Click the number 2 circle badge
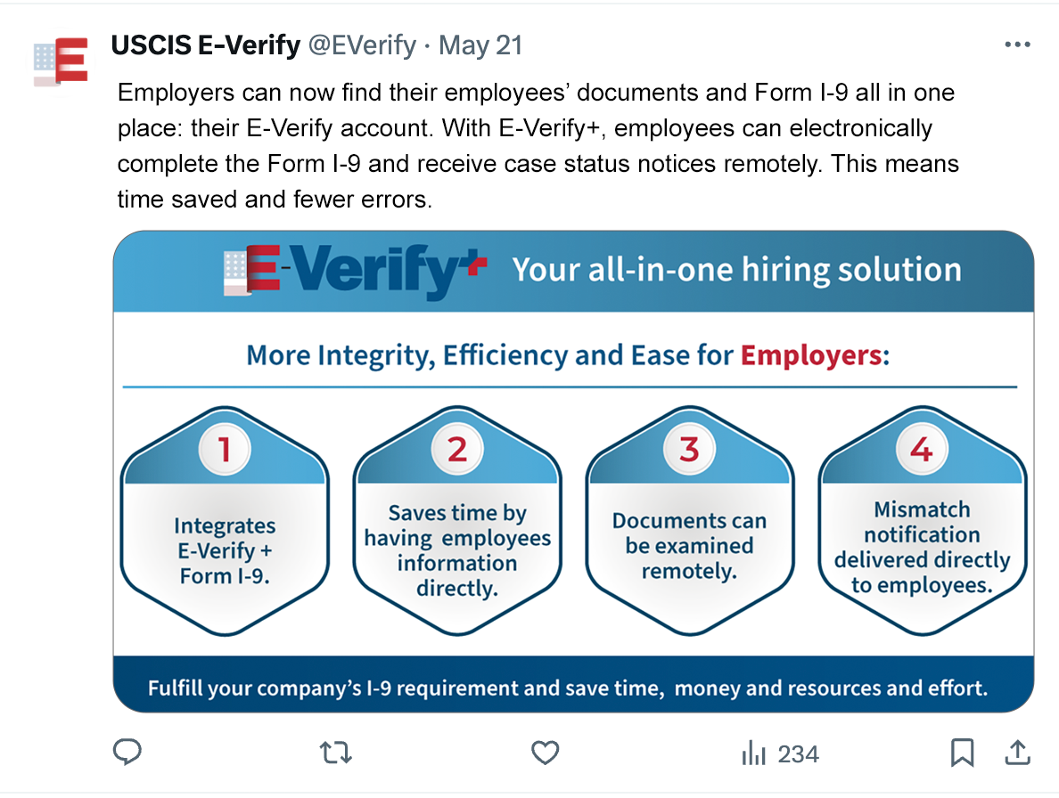This screenshot has width=1059, height=798. (457, 450)
